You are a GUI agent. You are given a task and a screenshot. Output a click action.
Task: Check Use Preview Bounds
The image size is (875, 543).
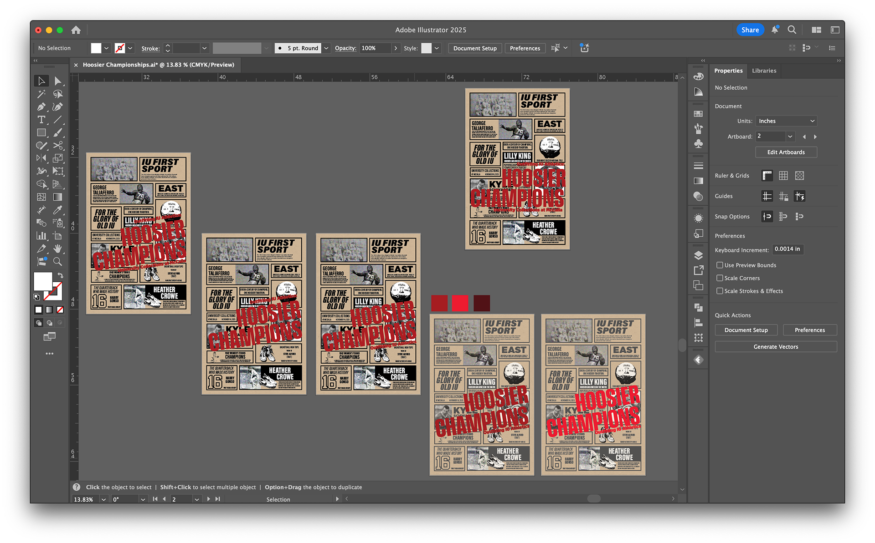[x=720, y=265]
